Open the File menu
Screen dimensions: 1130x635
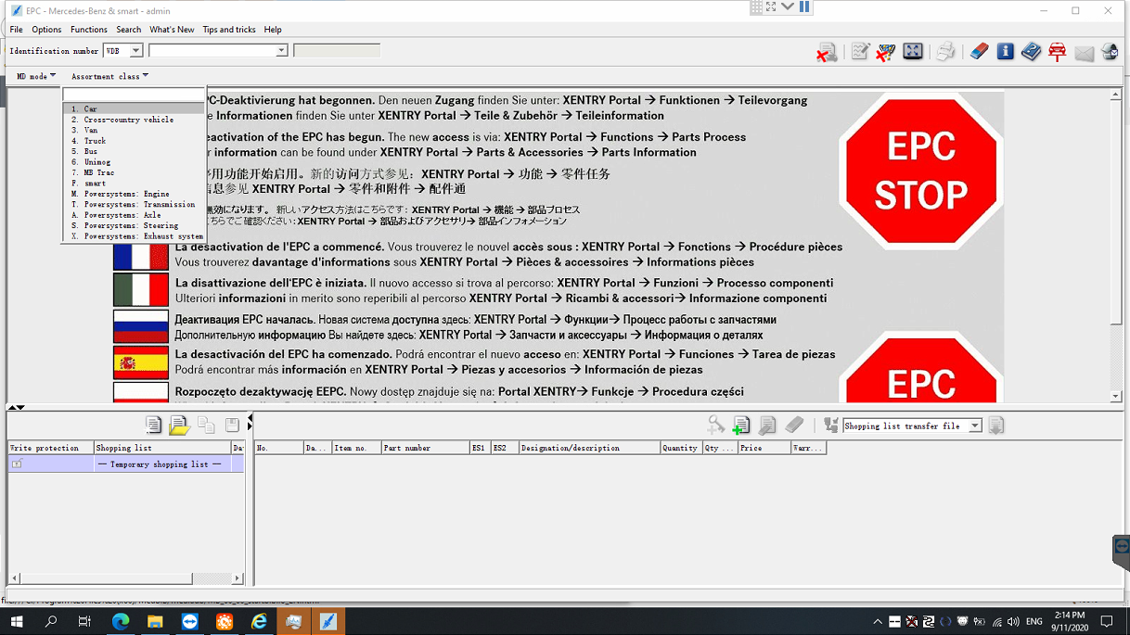pyautogui.click(x=17, y=30)
